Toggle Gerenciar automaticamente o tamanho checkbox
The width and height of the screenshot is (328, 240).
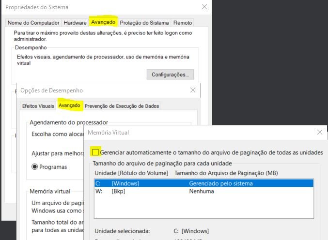[x=95, y=152]
